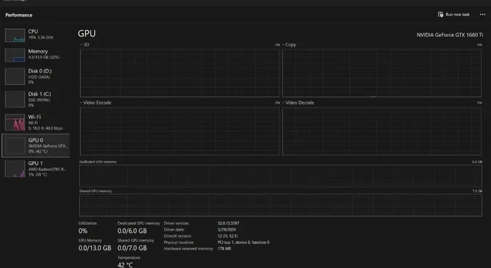This screenshot has width=491, height=268.
Task: Click the Run new task icon
Action: point(440,14)
